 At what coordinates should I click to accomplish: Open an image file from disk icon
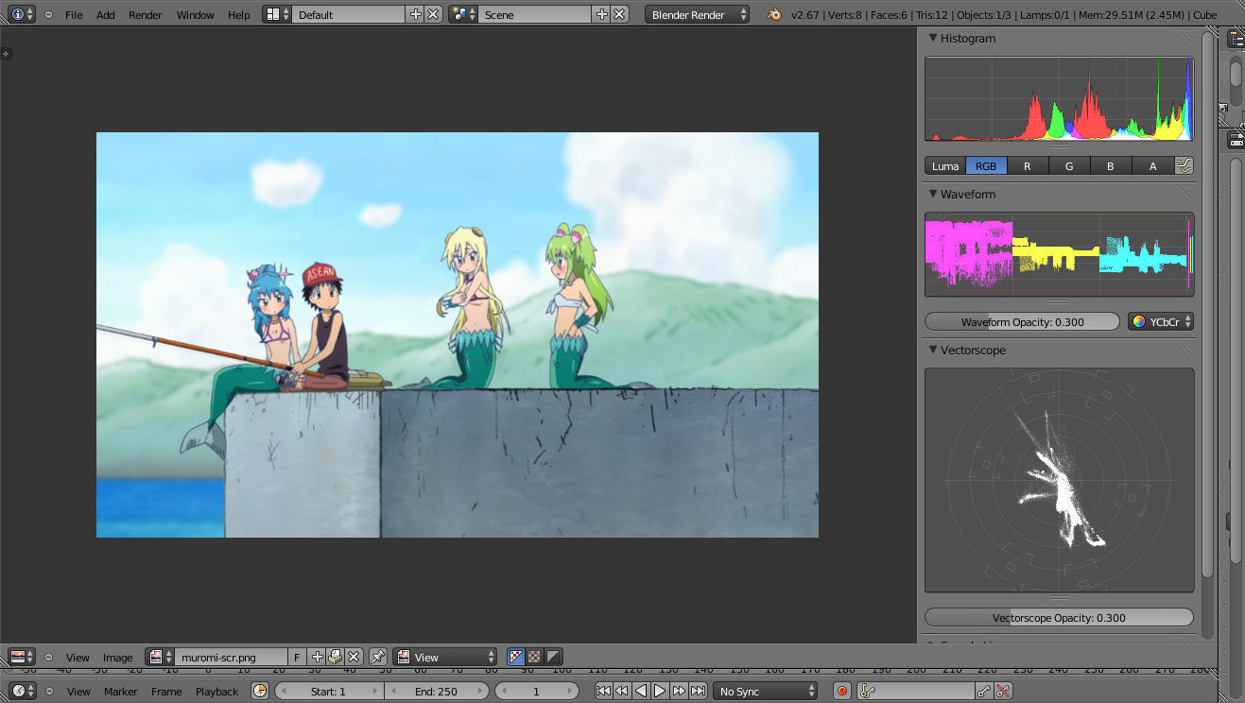tap(335, 657)
